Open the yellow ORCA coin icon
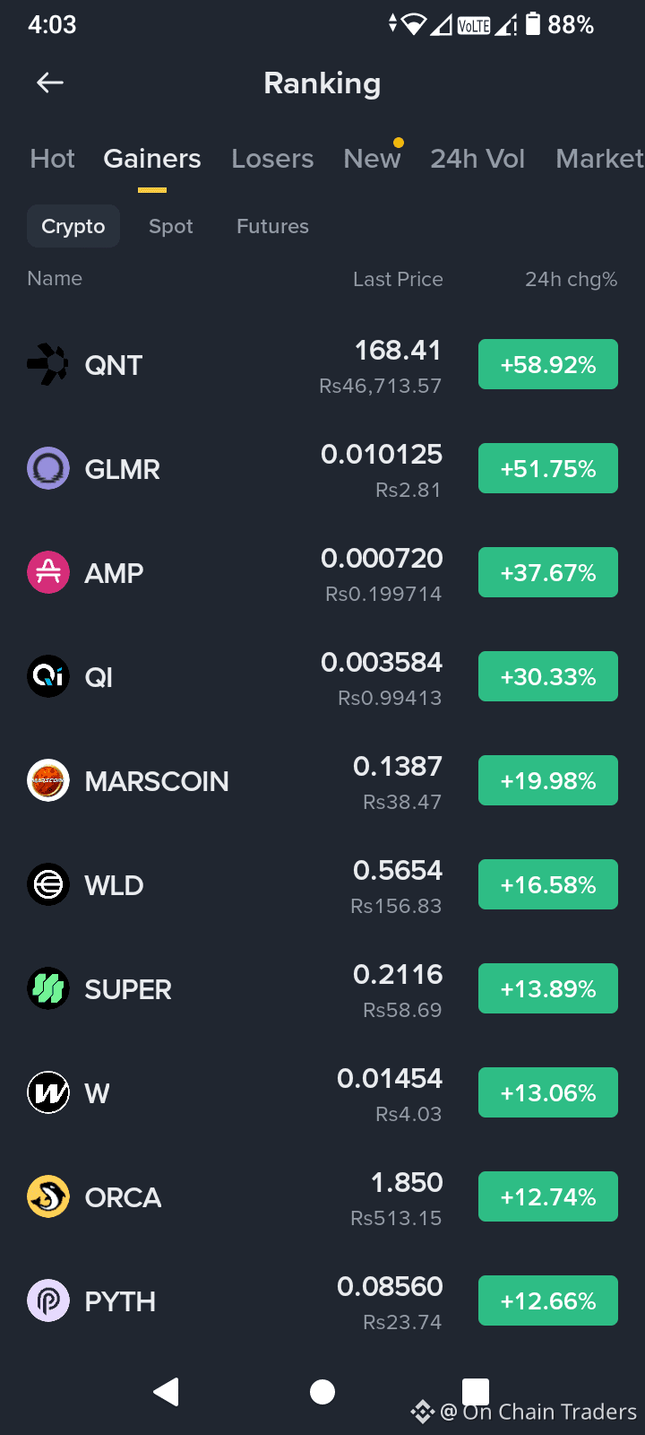Image resolution: width=645 pixels, height=1435 pixels. (48, 1196)
